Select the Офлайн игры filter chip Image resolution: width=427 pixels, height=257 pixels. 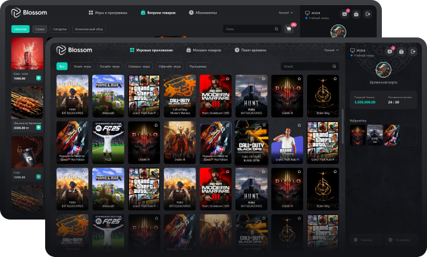tap(170, 67)
